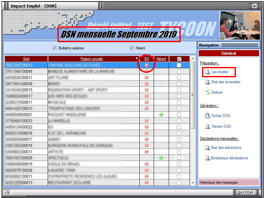
Task: Generate Fichier DSN
Action: click(x=220, y=116)
